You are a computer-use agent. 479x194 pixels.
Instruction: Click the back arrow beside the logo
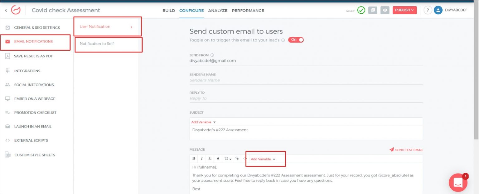[6, 10]
